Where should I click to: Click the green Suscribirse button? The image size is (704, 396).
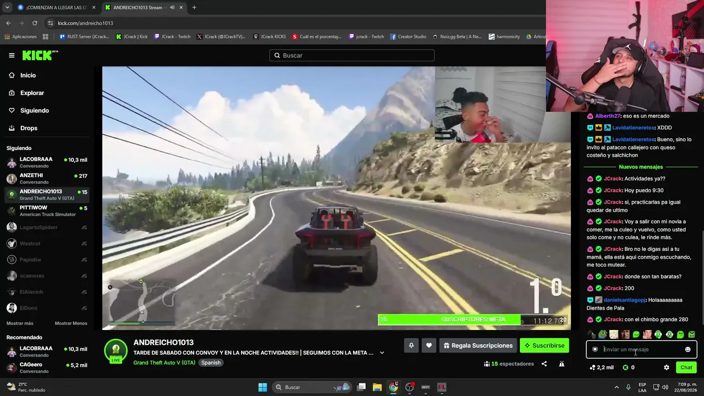544,345
